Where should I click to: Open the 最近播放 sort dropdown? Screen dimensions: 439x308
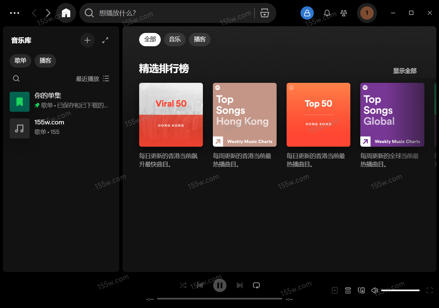[92, 79]
